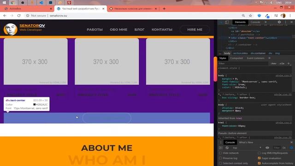Clear the console with the ban icon

pyautogui.click(x=227, y=148)
